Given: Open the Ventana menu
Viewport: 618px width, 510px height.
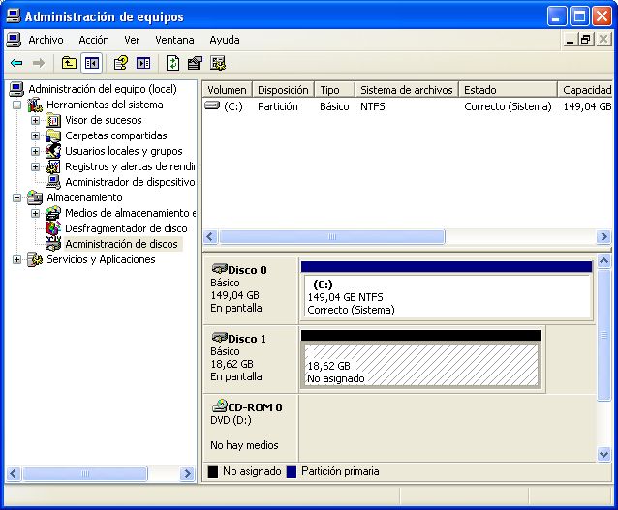Looking at the screenshot, I should click(x=174, y=40).
